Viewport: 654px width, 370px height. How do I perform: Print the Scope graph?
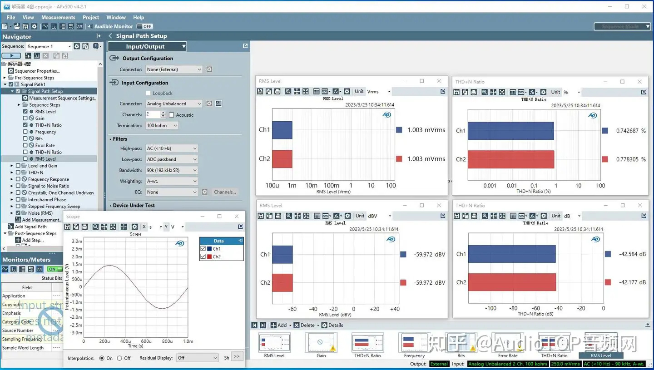(85, 227)
